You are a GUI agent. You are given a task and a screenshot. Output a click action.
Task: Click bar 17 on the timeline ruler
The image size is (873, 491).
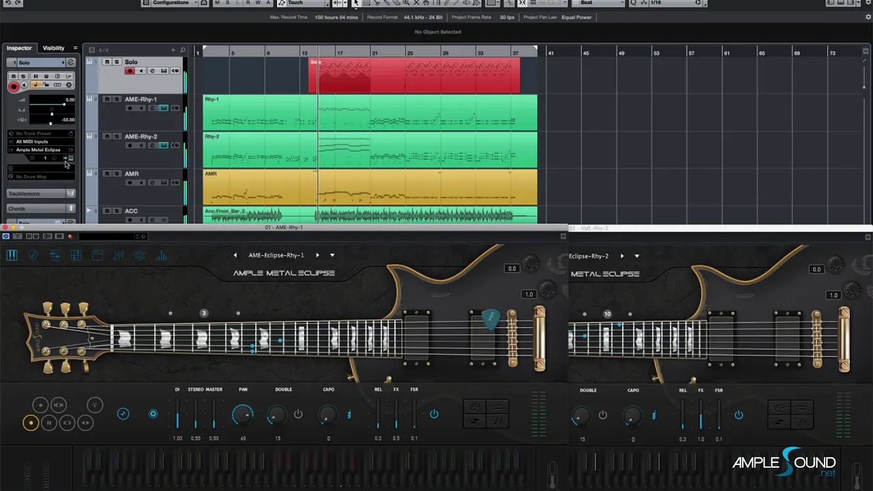(x=340, y=53)
